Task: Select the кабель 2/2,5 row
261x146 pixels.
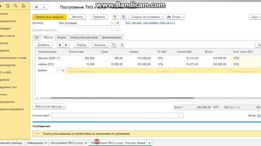Action: coord(148,64)
